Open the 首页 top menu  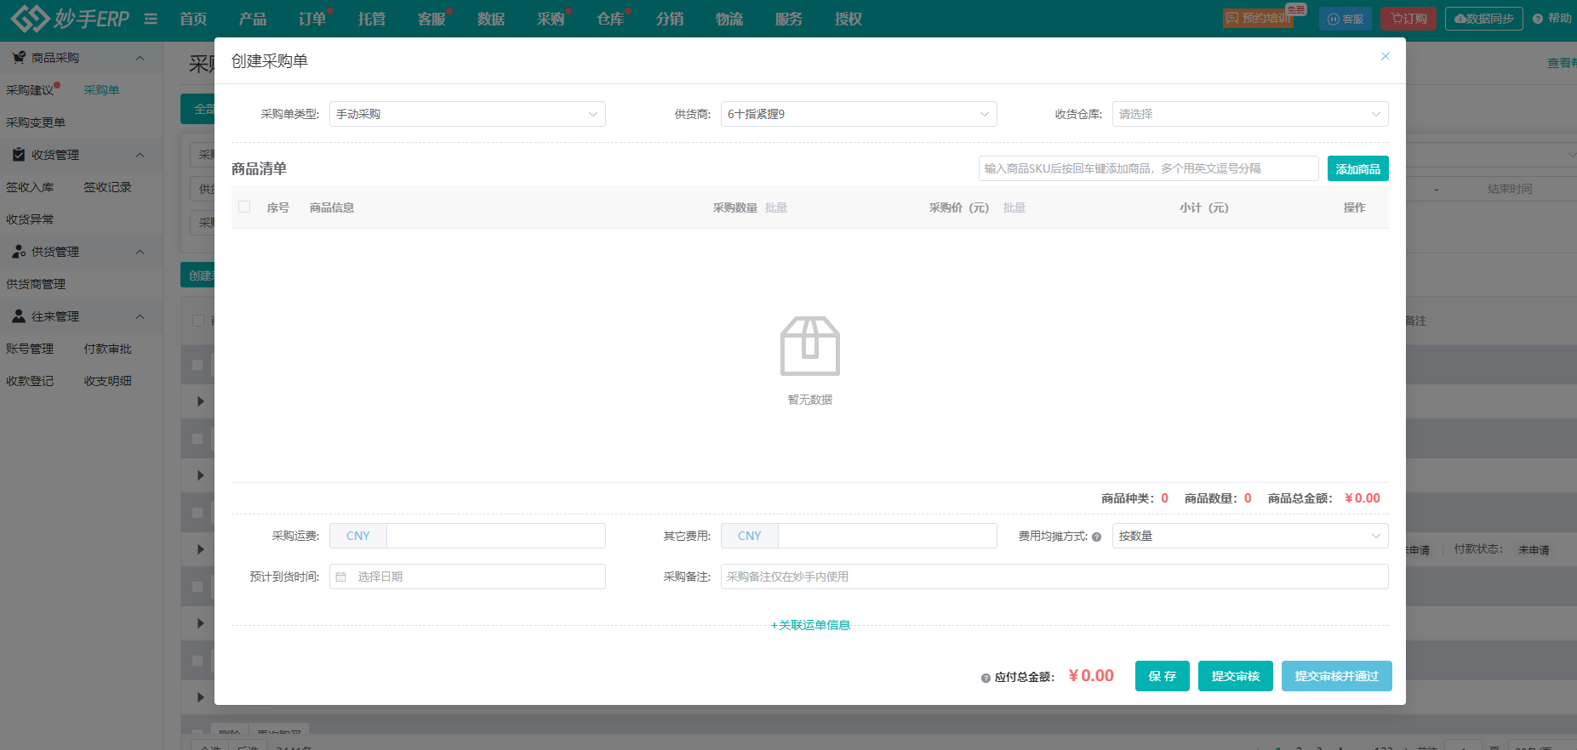[193, 19]
